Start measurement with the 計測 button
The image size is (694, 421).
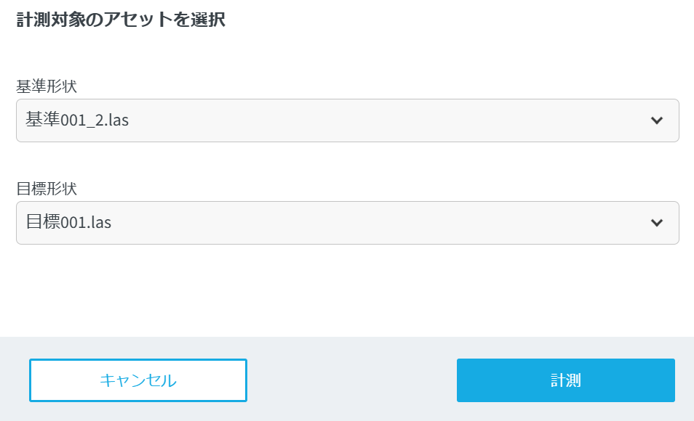pos(565,380)
